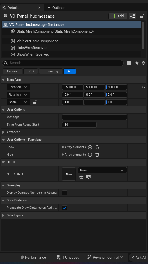Click Time From Round Start field
148x264 pixels.
click(x=79, y=124)
